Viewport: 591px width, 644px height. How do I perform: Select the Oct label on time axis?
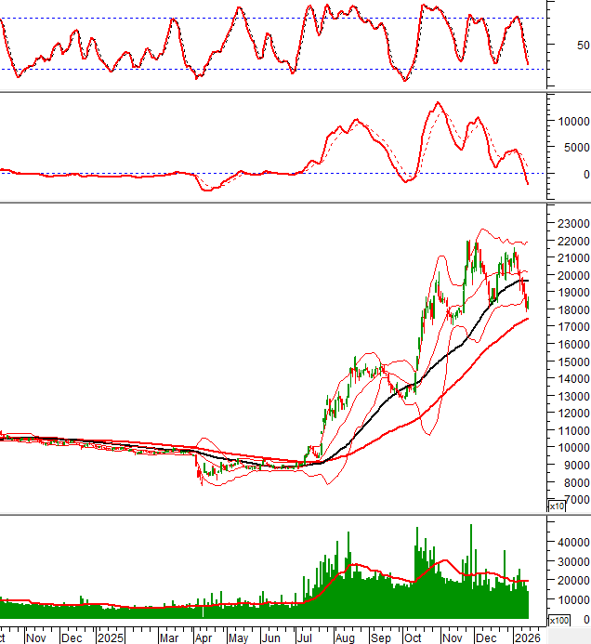413,637
